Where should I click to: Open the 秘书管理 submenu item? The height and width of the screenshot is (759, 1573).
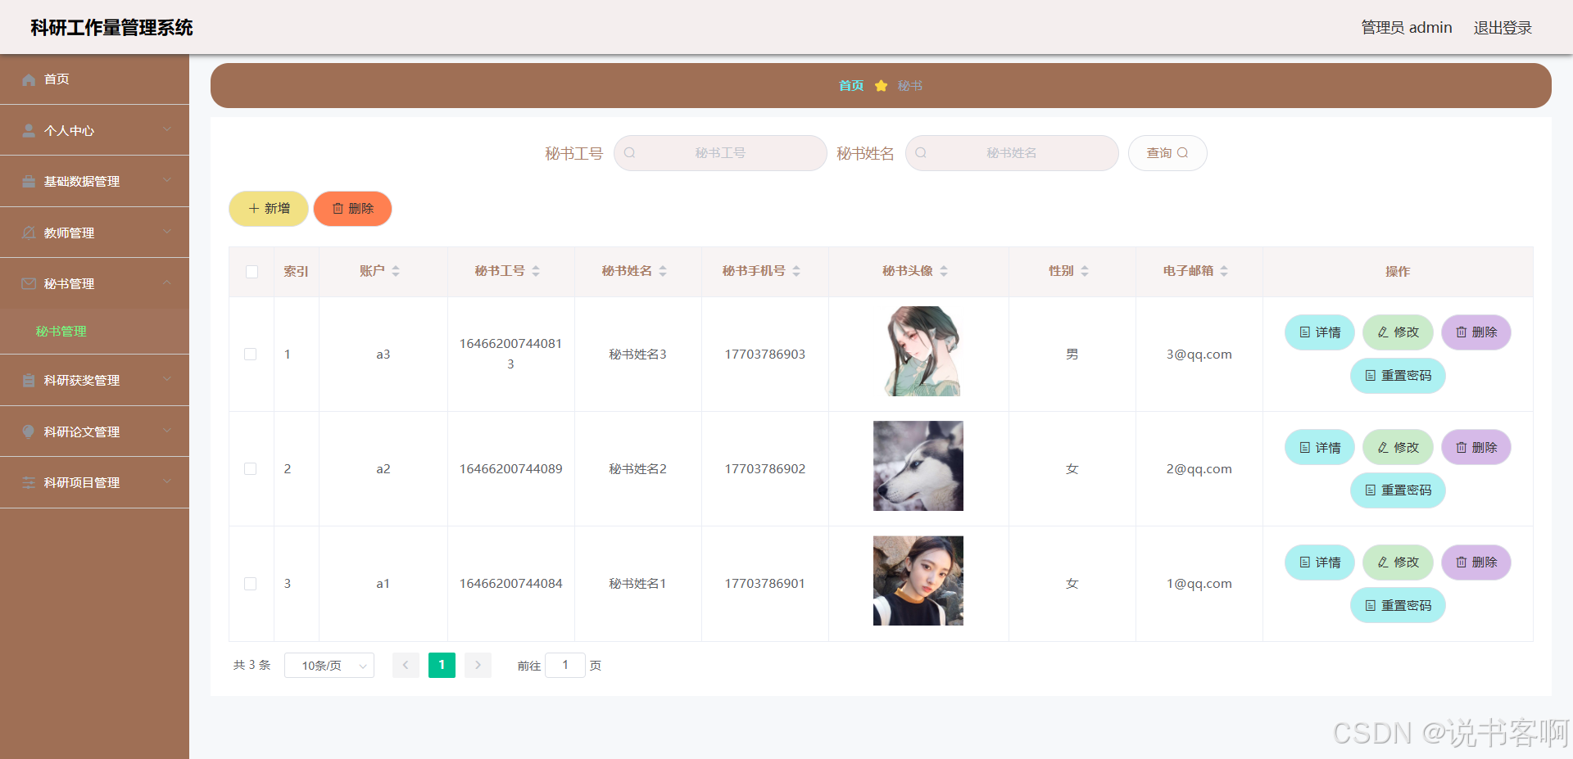[61, 332]
